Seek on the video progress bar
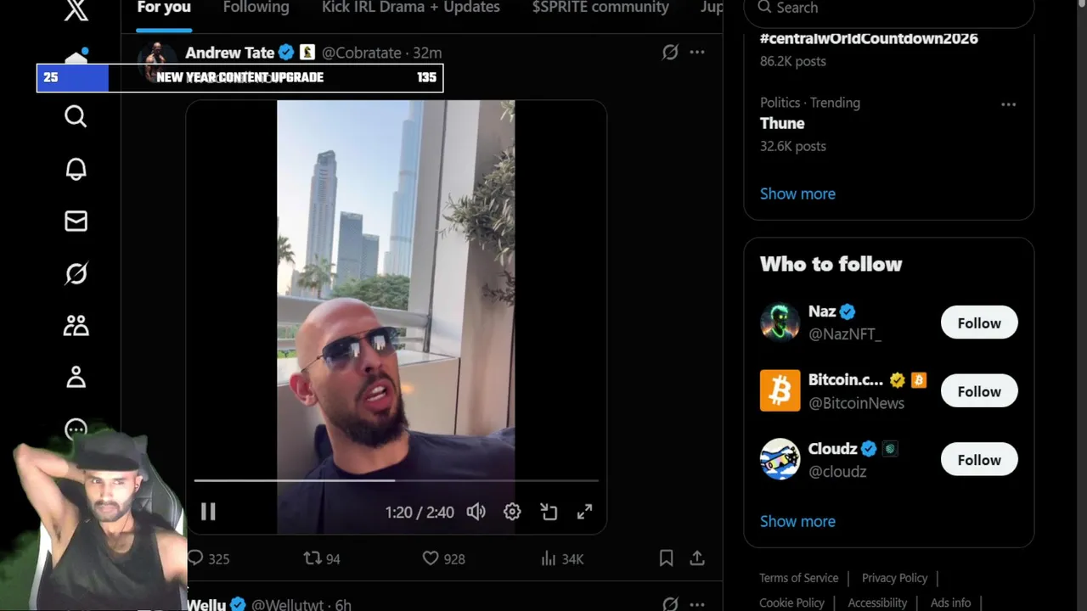Viewport: 1087px width, 611px height. (396, 480)
